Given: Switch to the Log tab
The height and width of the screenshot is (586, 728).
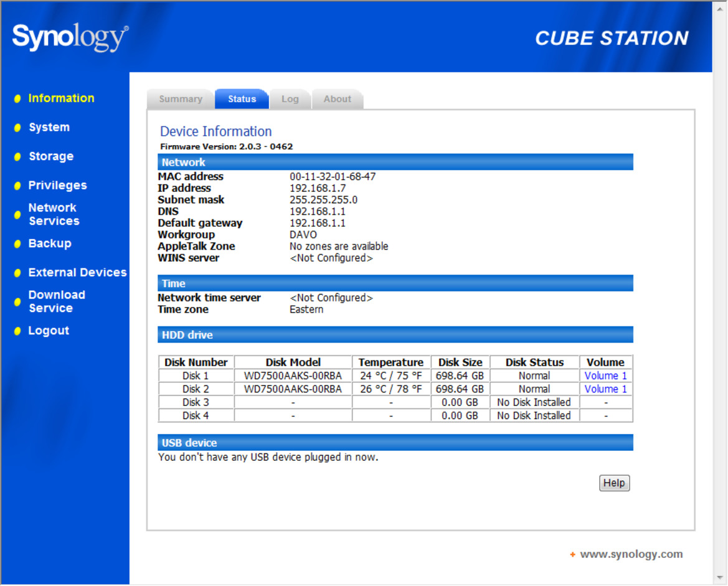Looking at the screenshot, I should coord(290,99).
